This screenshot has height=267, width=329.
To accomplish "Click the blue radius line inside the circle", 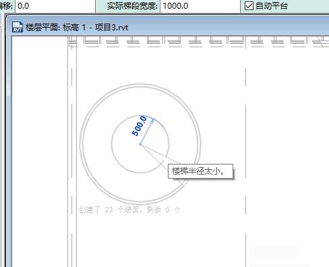I will [146, 133].
